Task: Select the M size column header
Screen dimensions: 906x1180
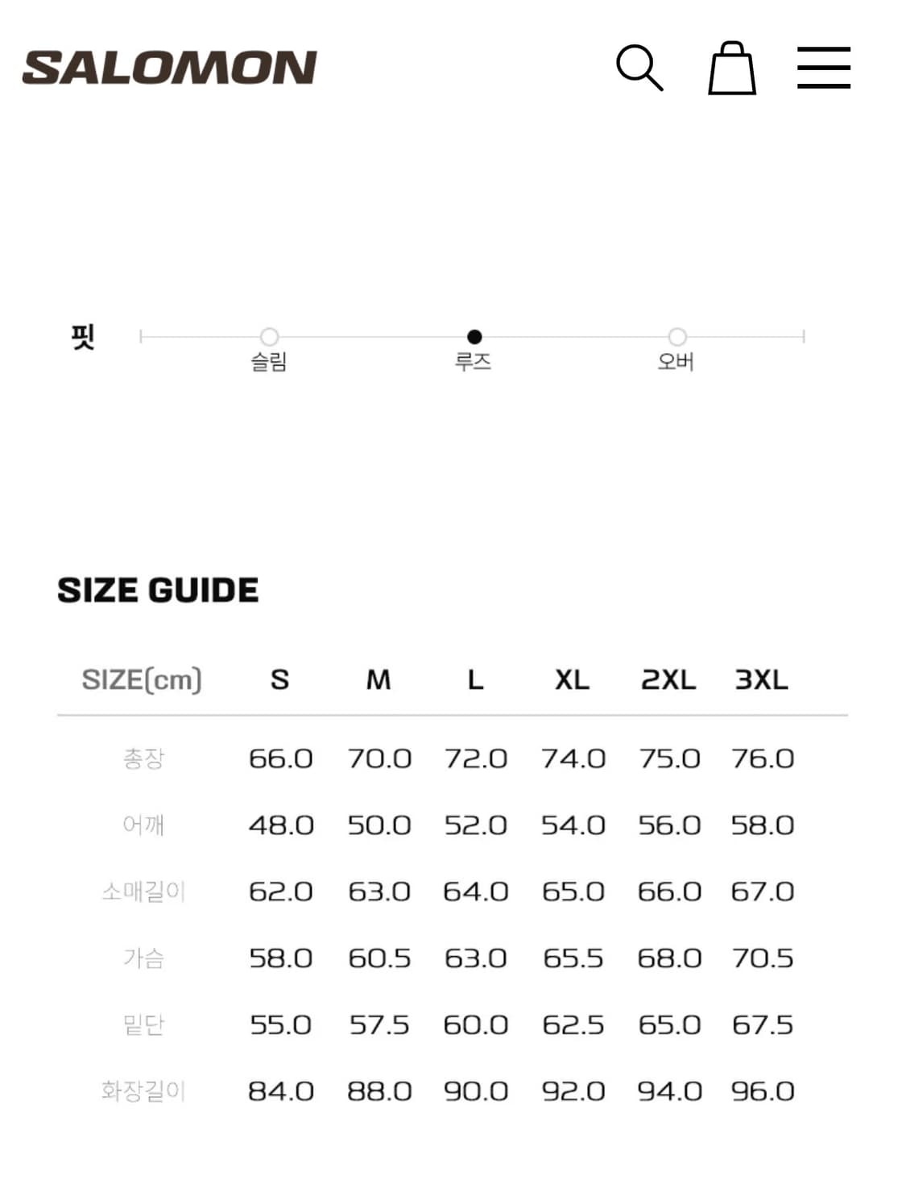Action: coord(379,680)
